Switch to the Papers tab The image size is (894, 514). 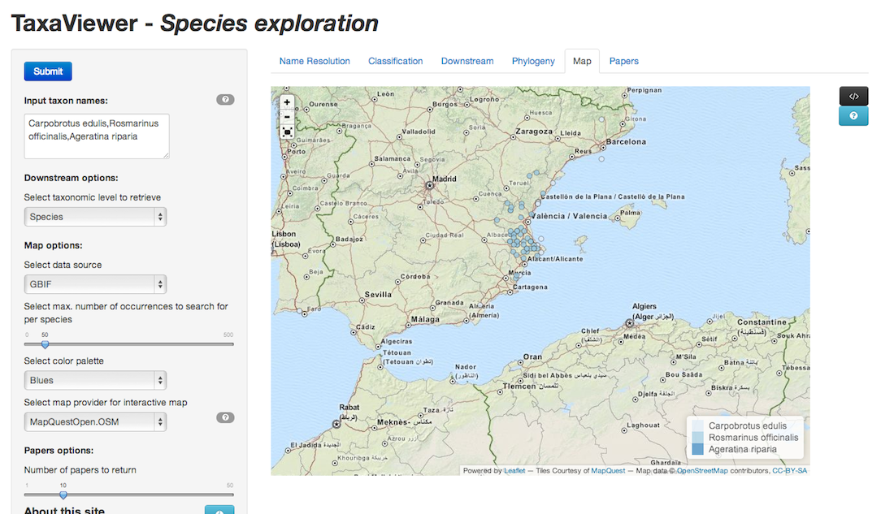(623, 61)
